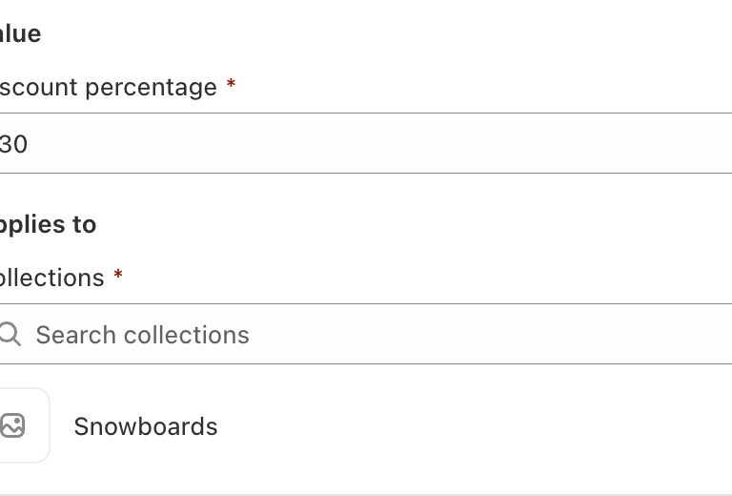
Task: Click the red asterisk beside Discount percentage
Action: tap(231, 86)
